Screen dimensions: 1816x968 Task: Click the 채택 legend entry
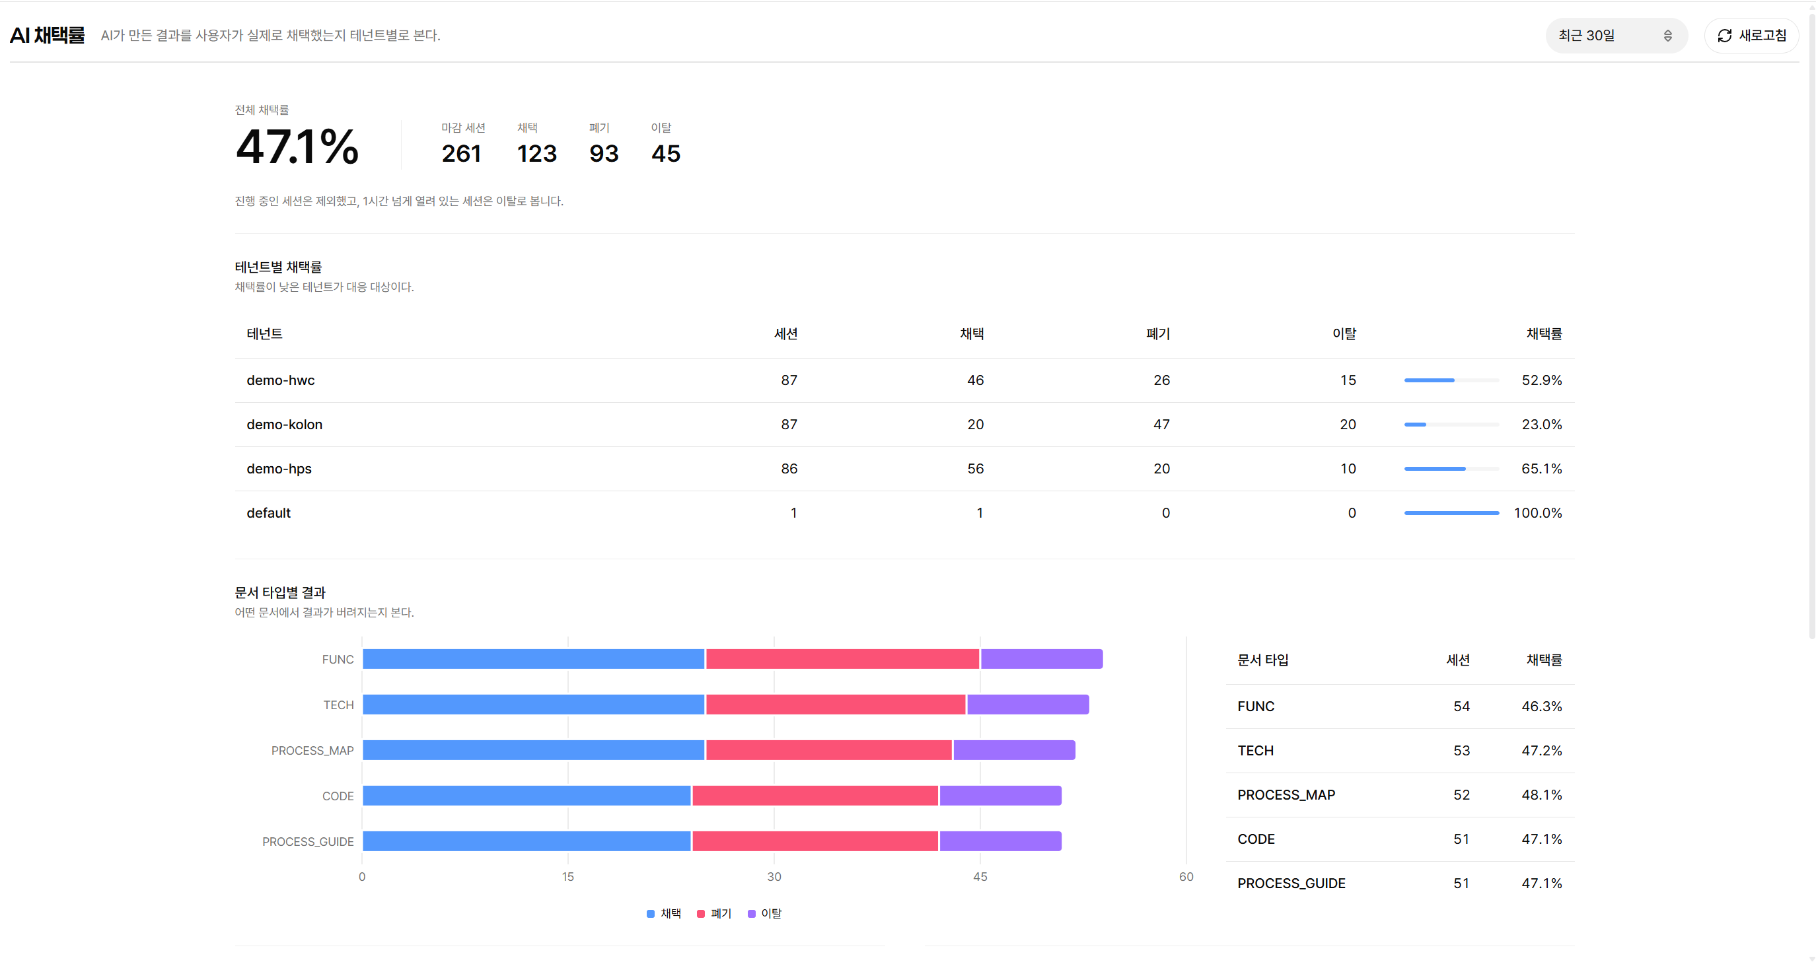pyautogui.click(x=664, y=913)
